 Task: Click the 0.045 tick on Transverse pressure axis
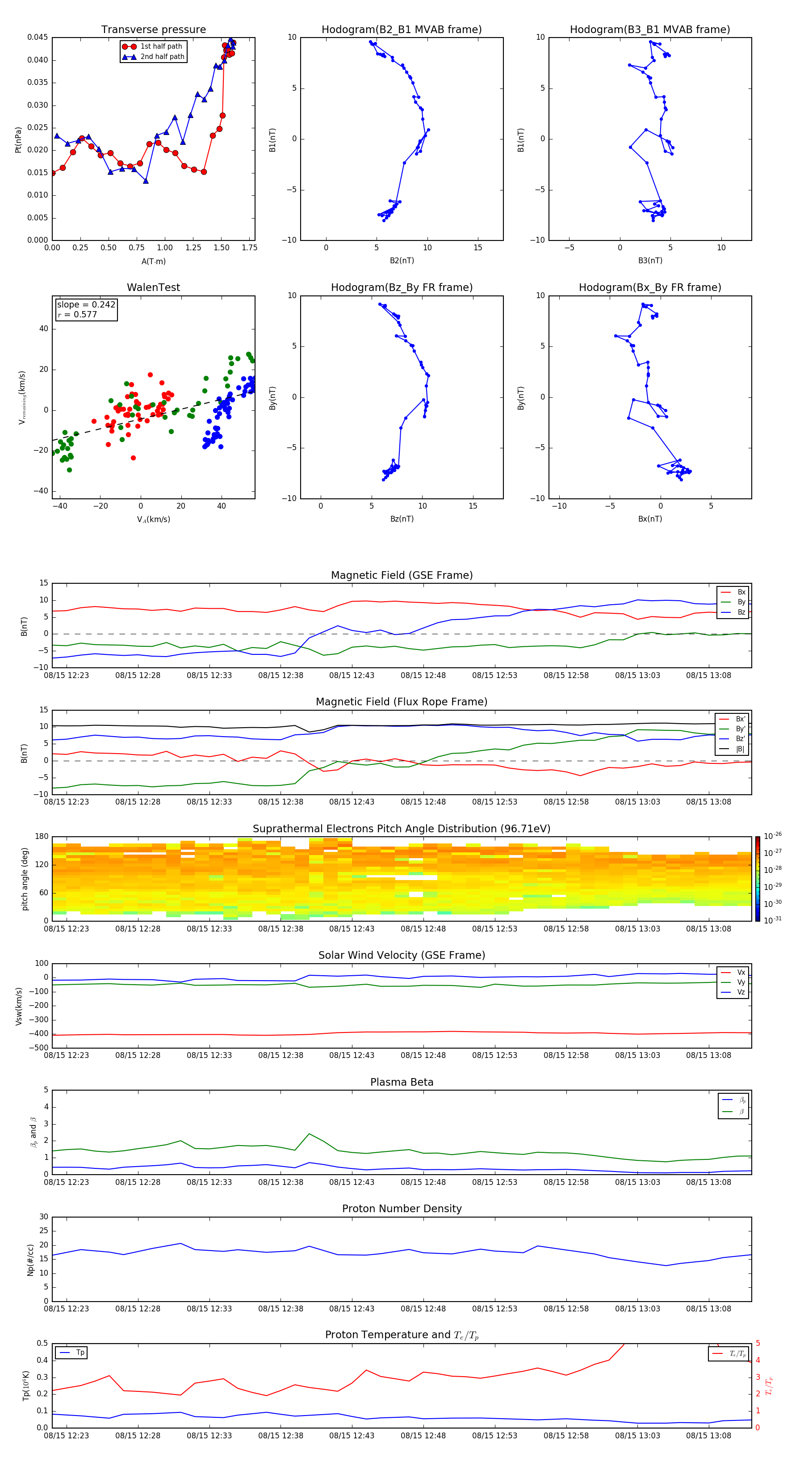pos(37,37)
